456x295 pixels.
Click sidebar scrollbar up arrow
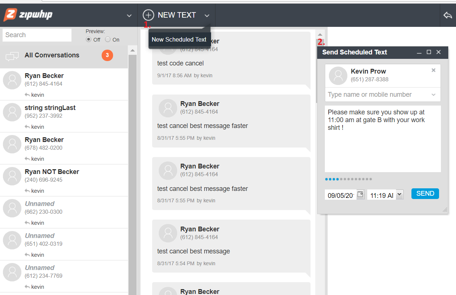click(133, 50)
